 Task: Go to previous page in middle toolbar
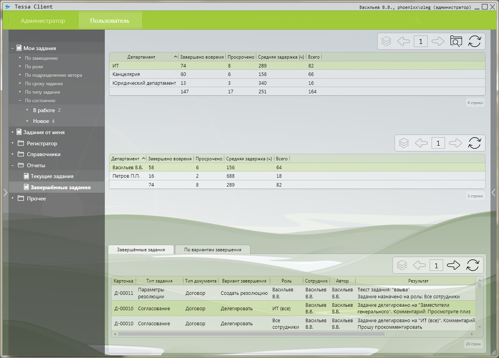click(x=421, y=143)
